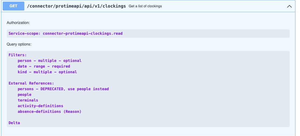Click the 'Filters:' heading
Screen dimensions: 300x136
[18, 55]
